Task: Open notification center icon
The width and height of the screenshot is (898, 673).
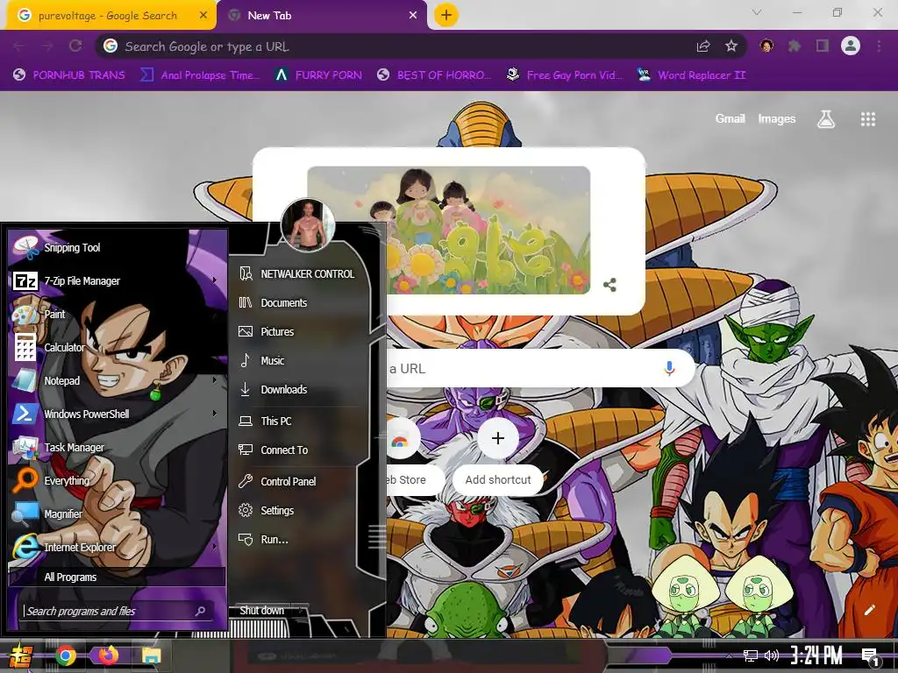Action: click(x=870, y=656)
